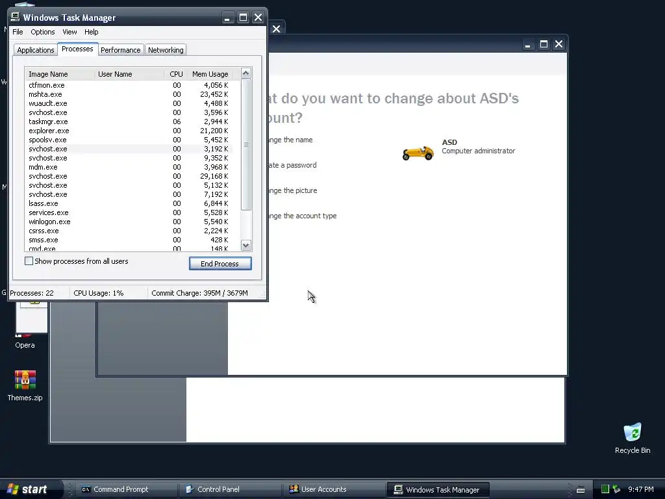Click Create a password link in User Accounts

point(292,165)
